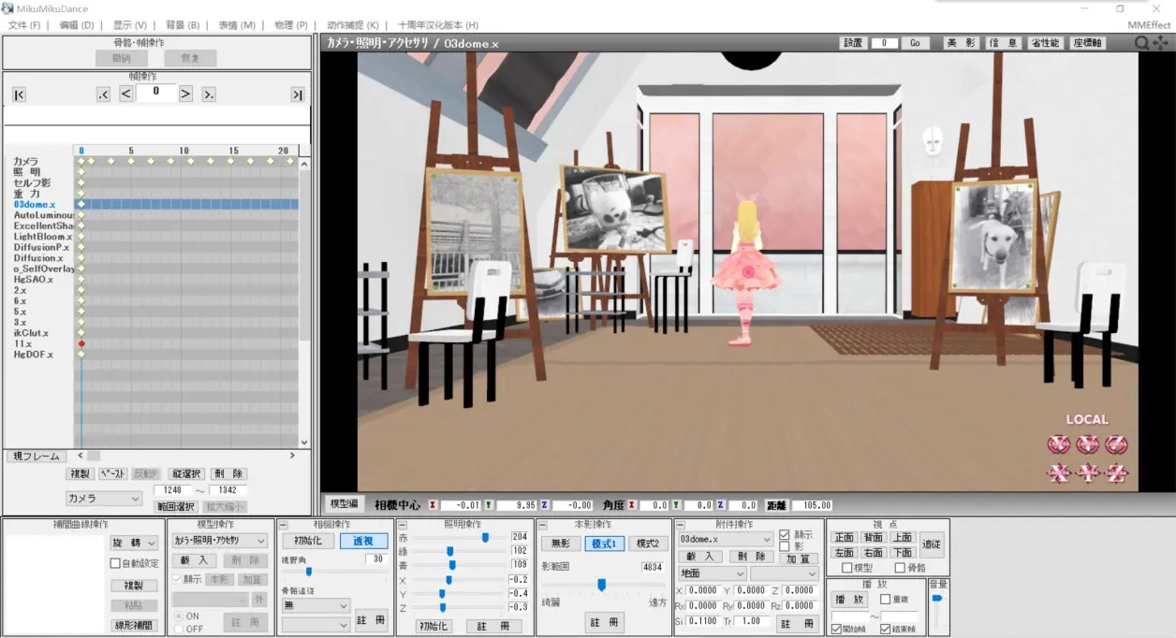1176x638 pixels.
Task: Enable the 重放 checkbox
Action: pyautogui.click(x=886, y=599)
